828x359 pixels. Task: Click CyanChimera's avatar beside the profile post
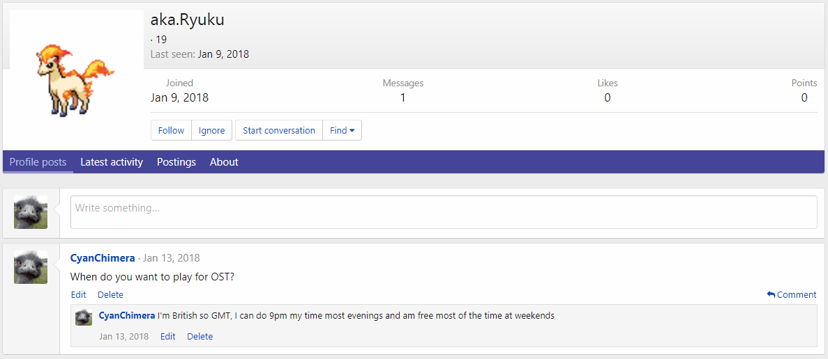coord(31,267)
